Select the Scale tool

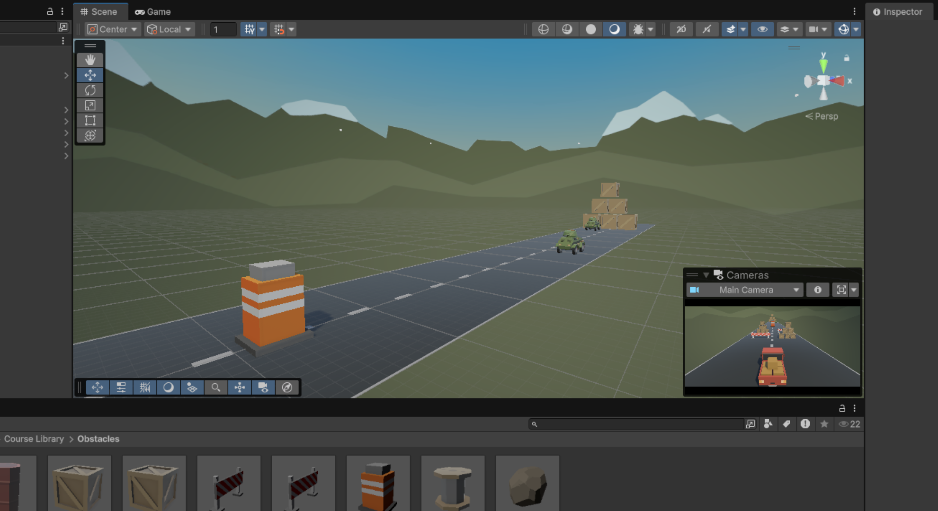[x=90, y=105]
